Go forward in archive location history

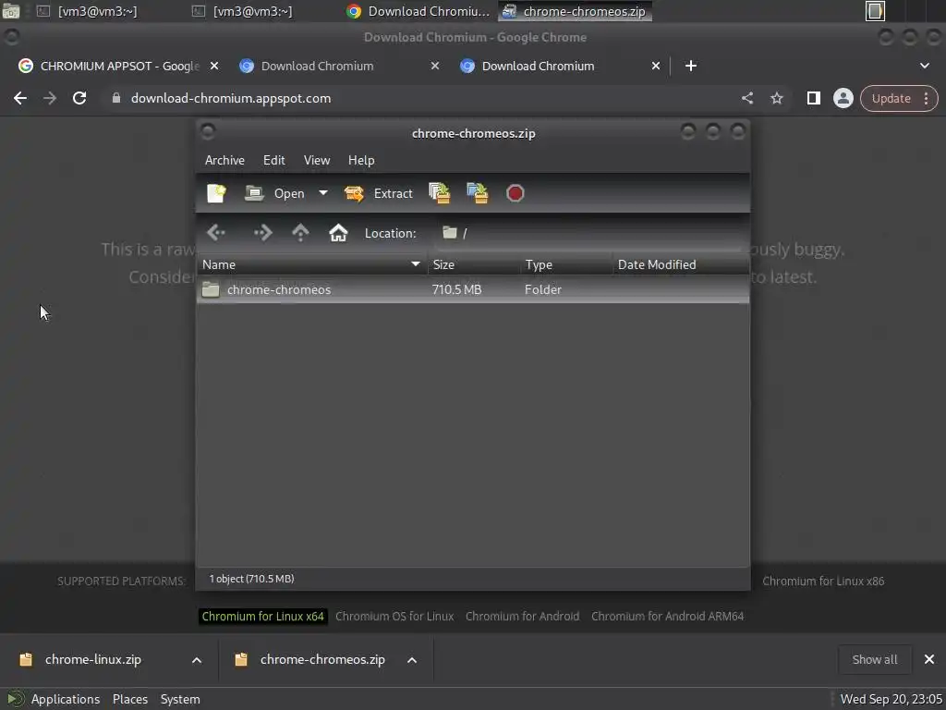[262, 232]
